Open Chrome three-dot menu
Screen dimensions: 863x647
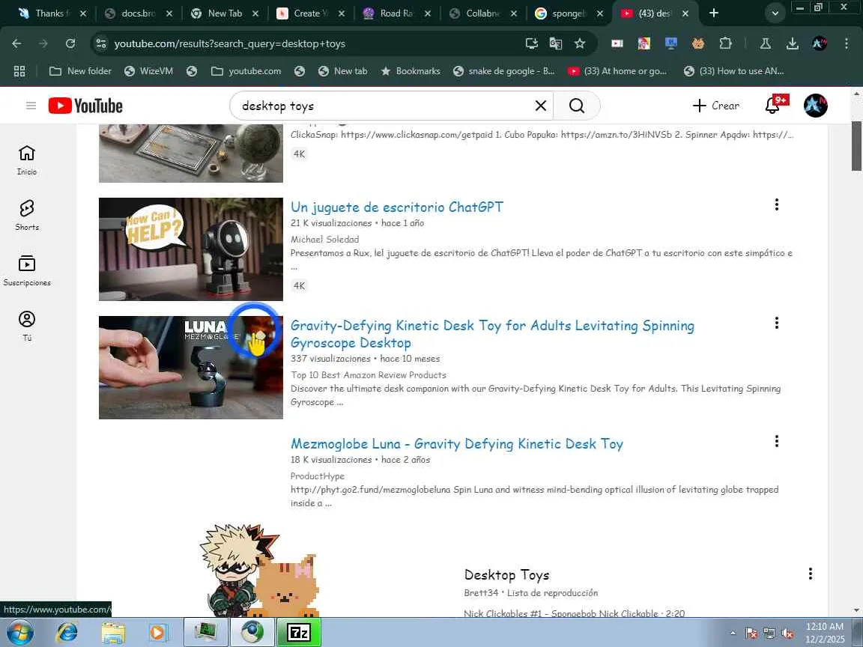point(847,43)
